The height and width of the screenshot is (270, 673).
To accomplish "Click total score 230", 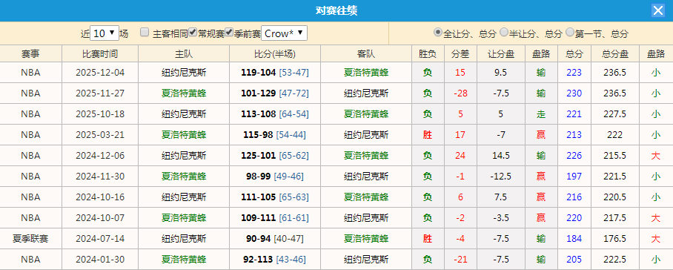I will click(x=574, y=93).
